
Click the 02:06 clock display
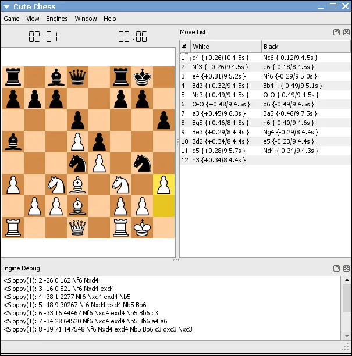[133, 37]
